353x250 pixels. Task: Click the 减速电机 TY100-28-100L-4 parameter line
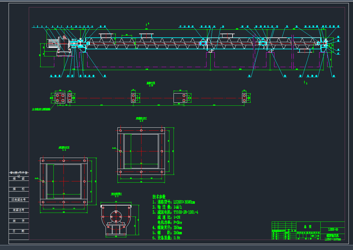[x=175, y=212]
